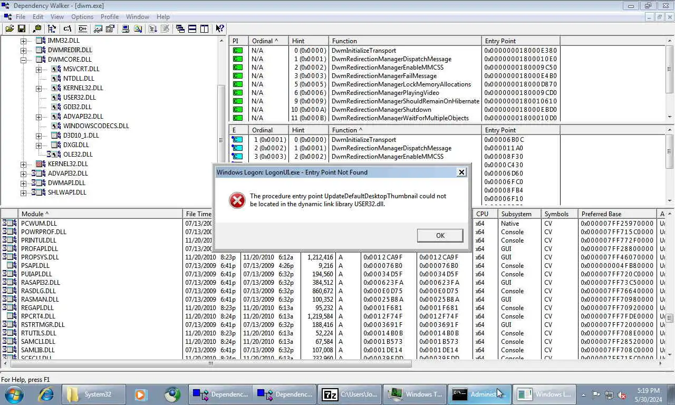Click the muted volume tray icon
Image resolution: width=675 pixels, height=405 pixels.
pyautogui.click(x=622, y=394)
